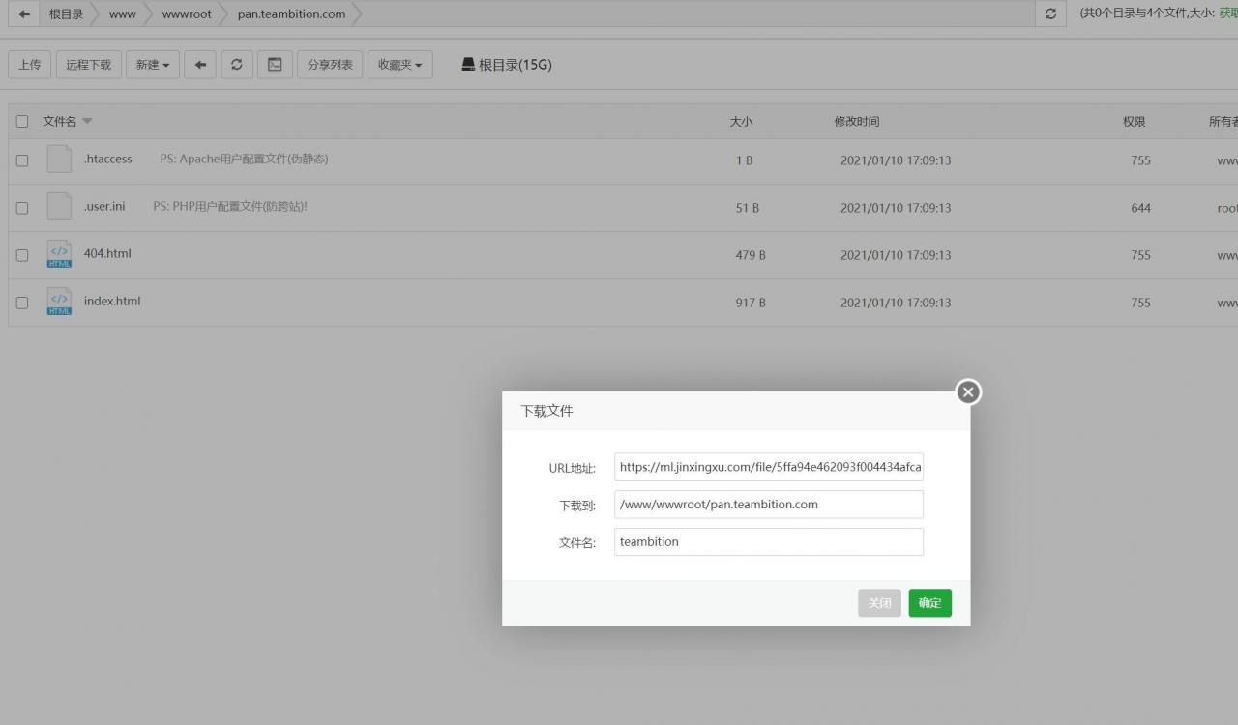Image resolution: width=1238 pixels, height=725 pixels.
Task: Open the terminal icon in the toolbar
Action: coord(274,64)
